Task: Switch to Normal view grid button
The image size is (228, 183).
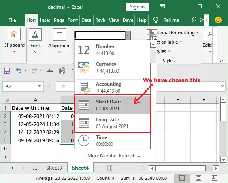Action: (182, 178)
